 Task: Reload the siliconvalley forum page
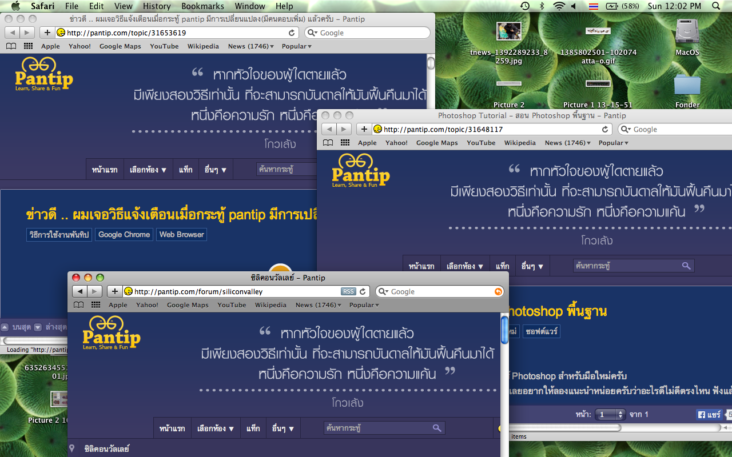tap(363, 291)
